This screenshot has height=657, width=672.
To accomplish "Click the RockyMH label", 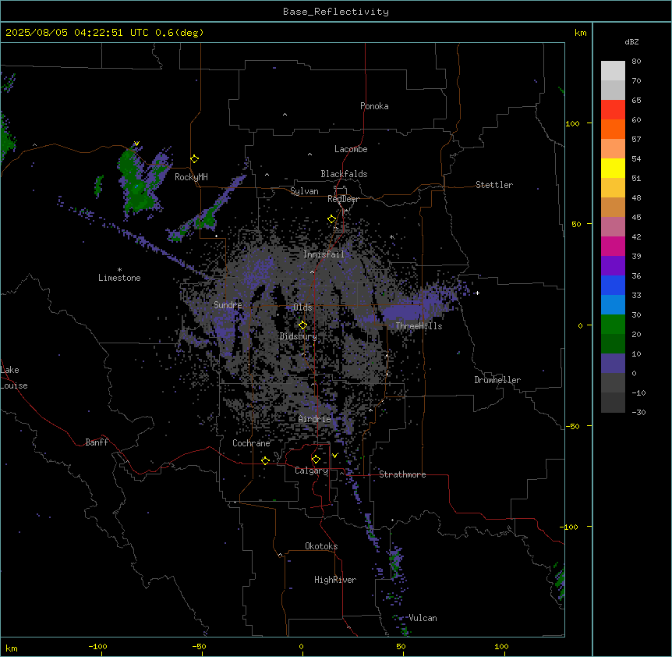I will coord(191,177).
